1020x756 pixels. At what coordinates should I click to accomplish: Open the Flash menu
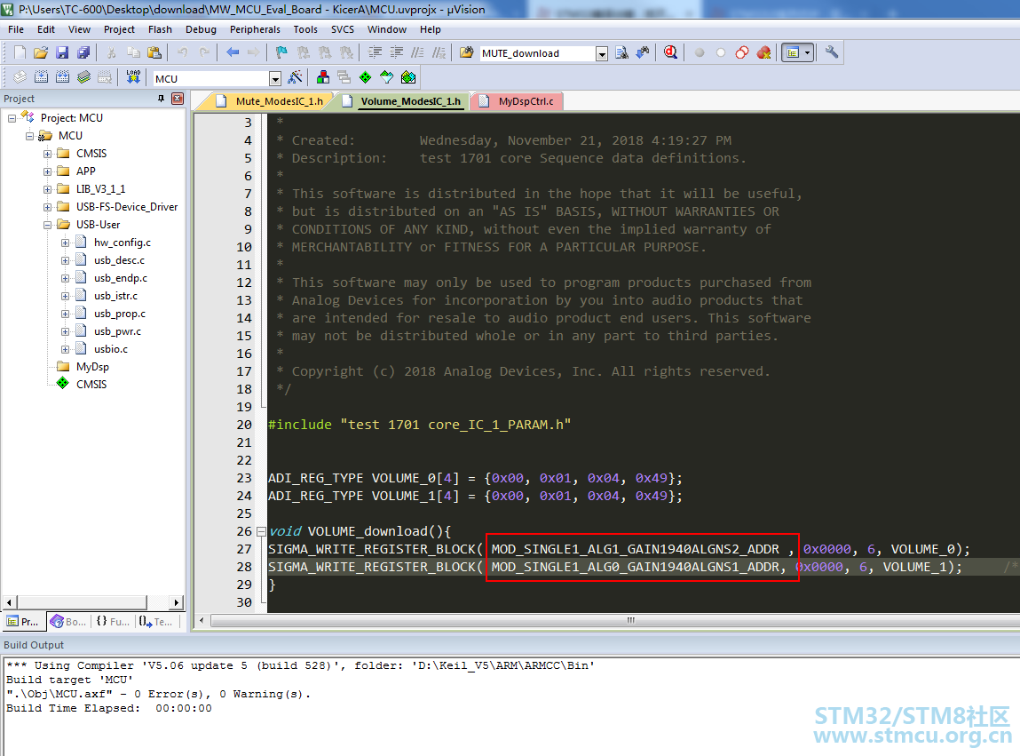coord(160,29)
